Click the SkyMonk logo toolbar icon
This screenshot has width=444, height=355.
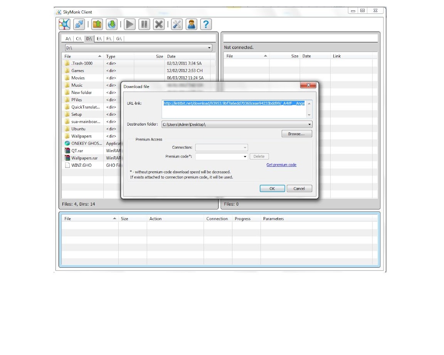(64, 25)
